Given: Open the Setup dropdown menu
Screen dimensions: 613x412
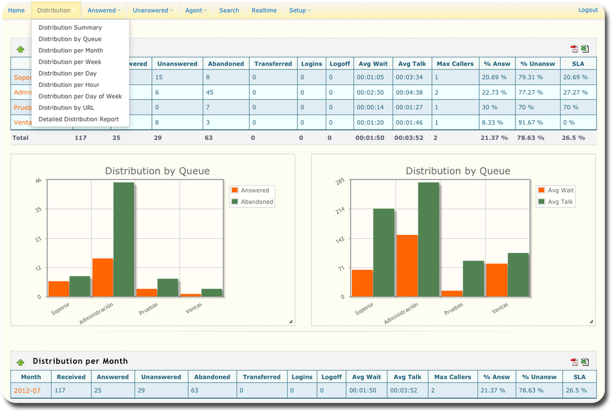Looking at the screenshot, I should (x=300, y=11).
